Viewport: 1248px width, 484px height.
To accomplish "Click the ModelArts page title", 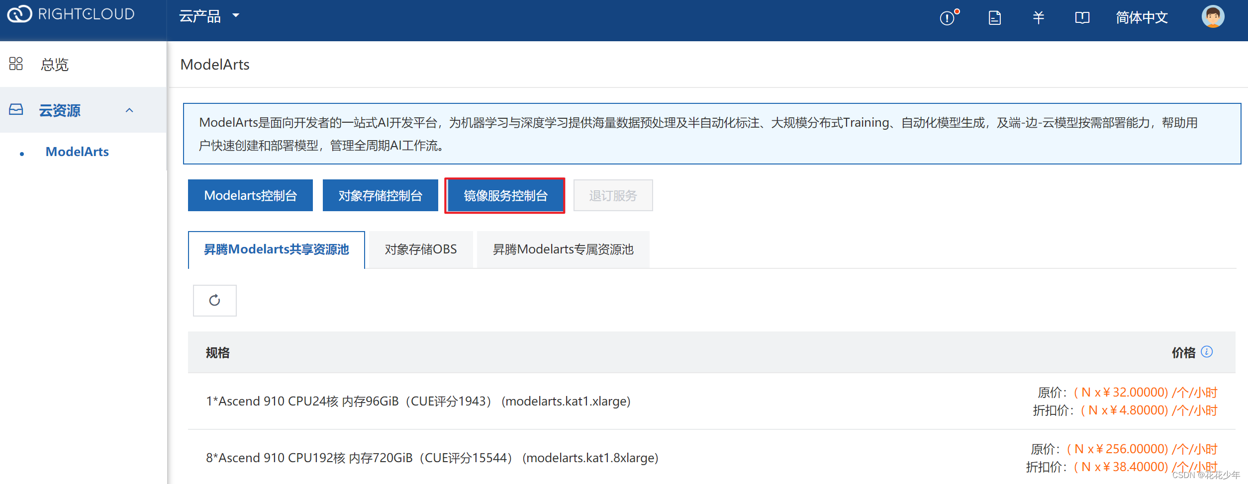I will click(215, 65).
